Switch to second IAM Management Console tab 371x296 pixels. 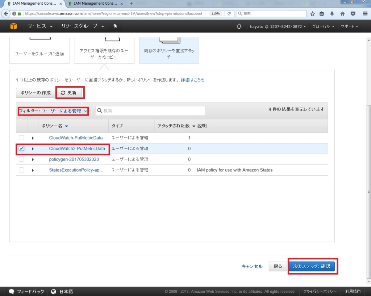(x=95, y=4)
